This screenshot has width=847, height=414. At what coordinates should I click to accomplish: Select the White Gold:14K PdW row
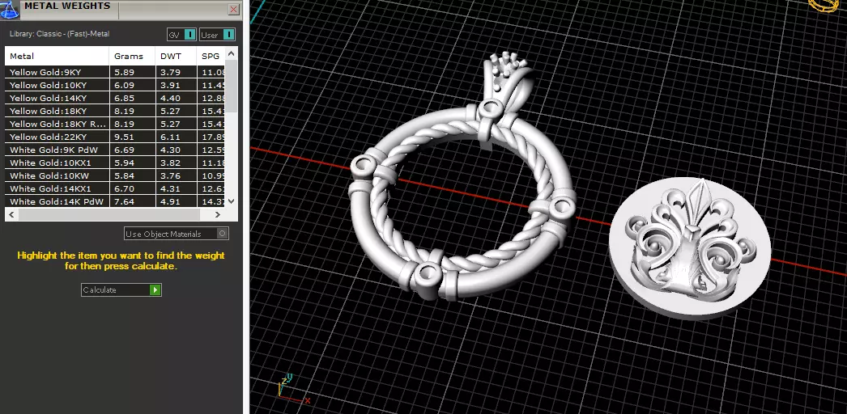[x=114, y=201]
